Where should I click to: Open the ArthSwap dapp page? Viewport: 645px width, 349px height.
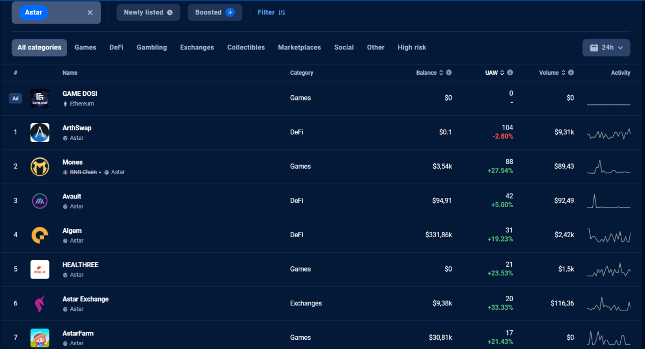click(77, 128)
